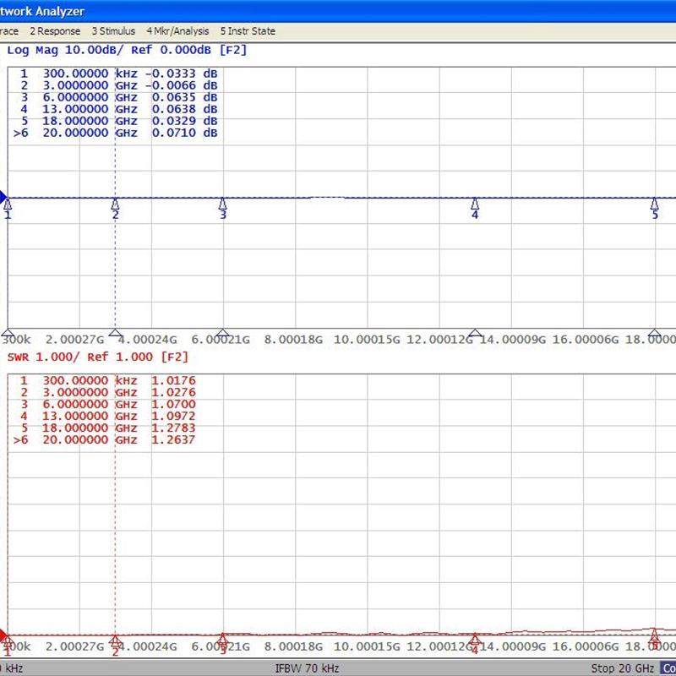
Task: Select marker 3 triangle on Log Mag trace
Action: pyautogui.click(x=222, y=204)
